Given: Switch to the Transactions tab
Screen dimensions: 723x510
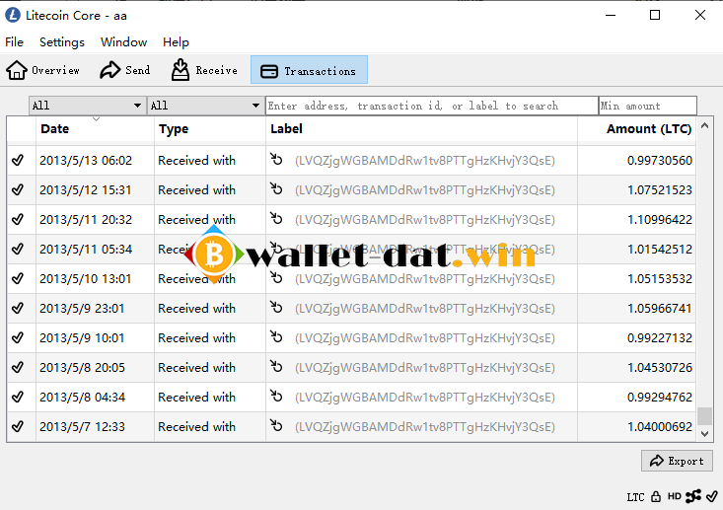Looking at the screenshot, I should point(309,70).
